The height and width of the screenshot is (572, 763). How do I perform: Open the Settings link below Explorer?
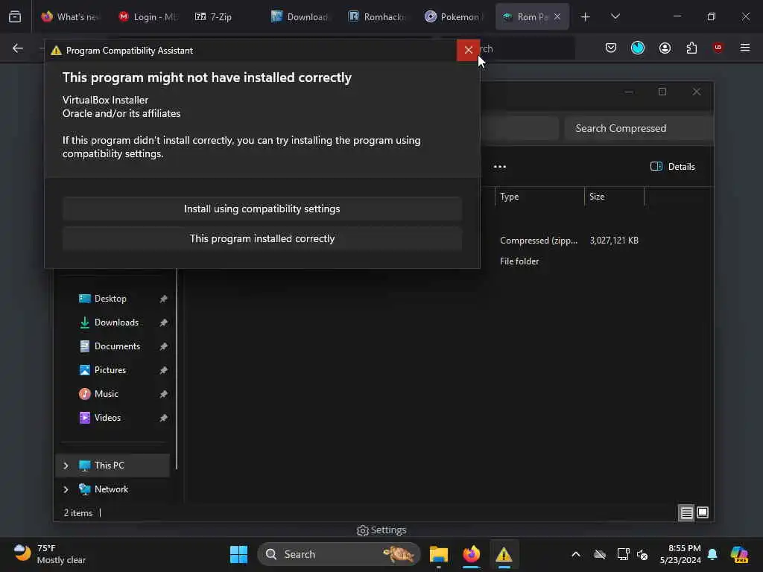tap(381, 530)
